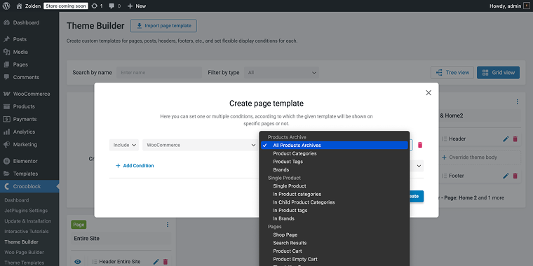Screen dimensions: 533x266
Task: Switch to Tree view
Action: 452,73
